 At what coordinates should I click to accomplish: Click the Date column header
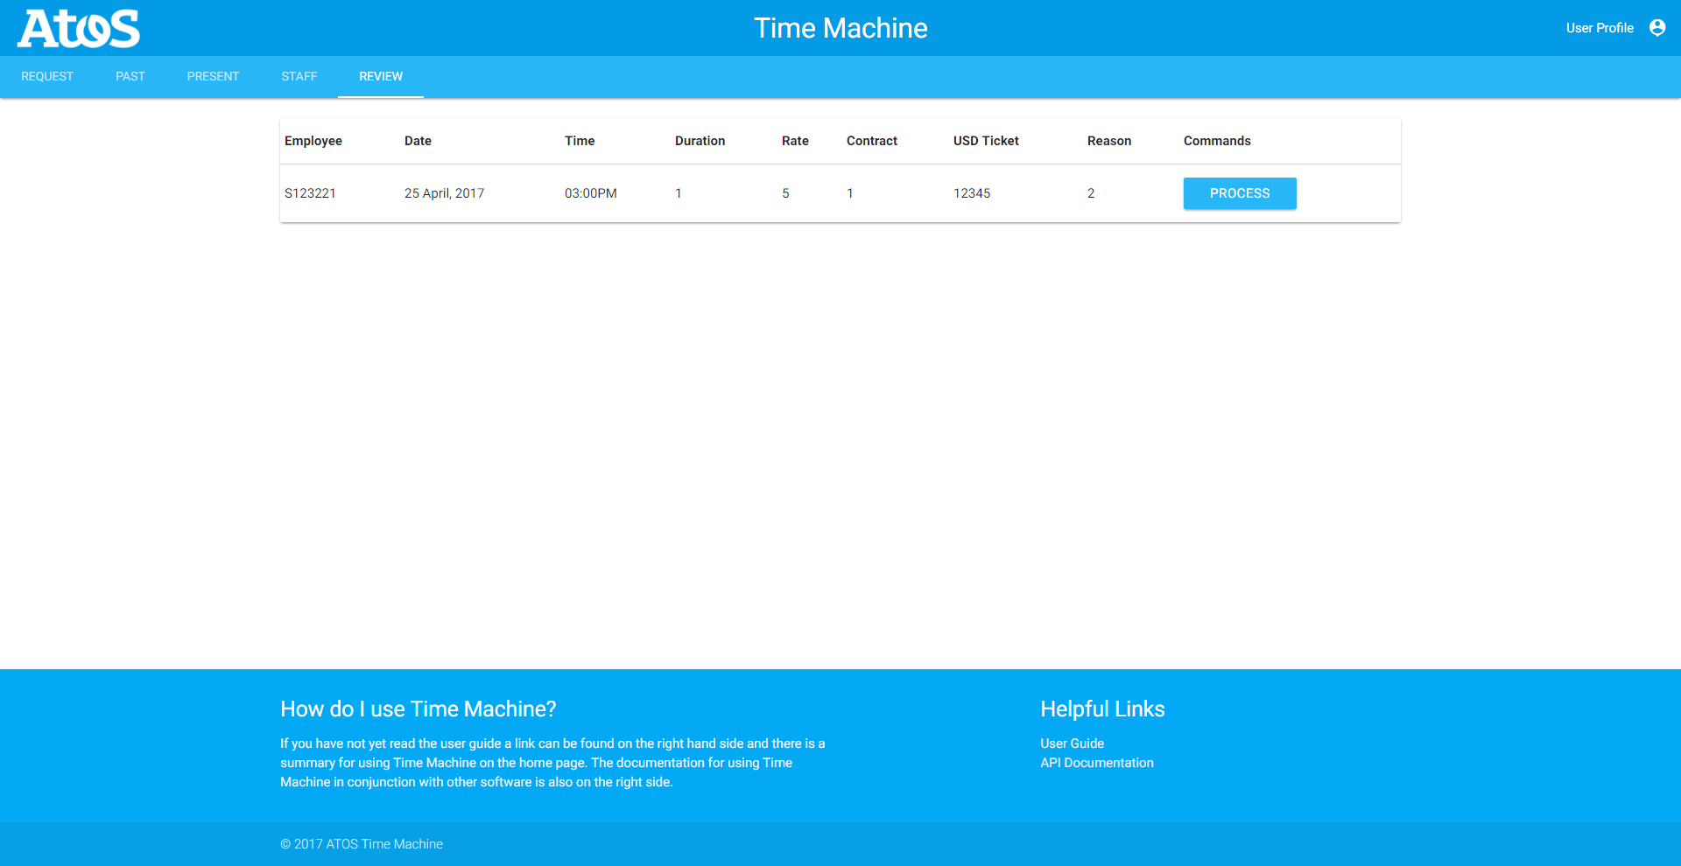418,141
